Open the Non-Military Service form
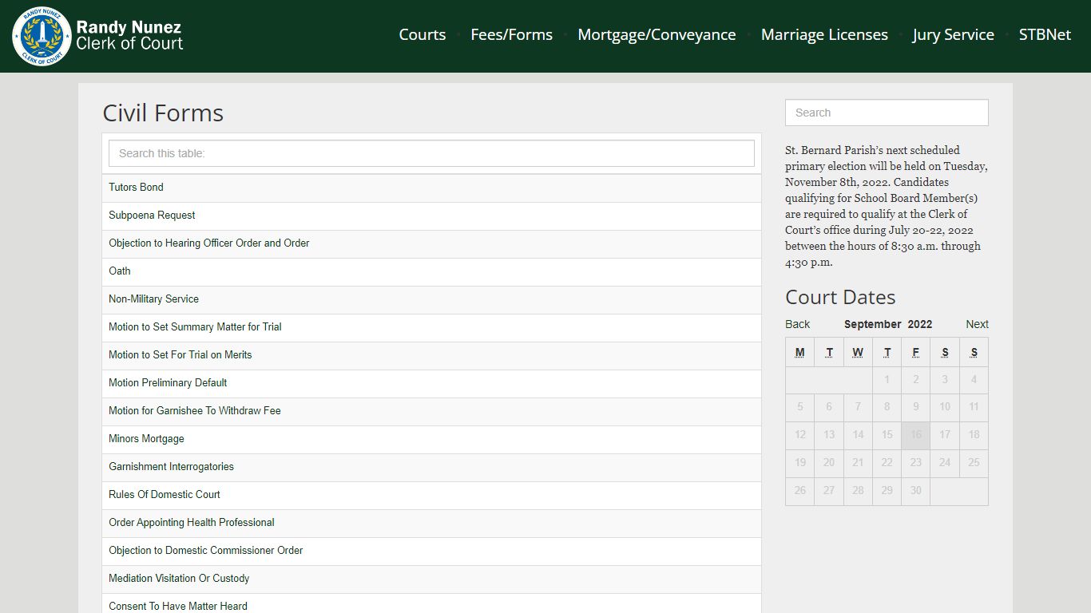The height and width of the screenshot is (613, 1091). click(153, 299)
